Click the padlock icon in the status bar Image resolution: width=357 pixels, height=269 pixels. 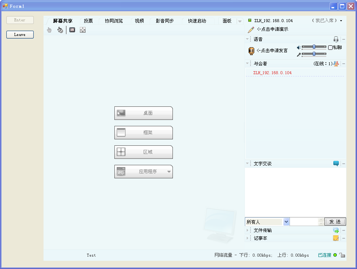pos(342,255)
